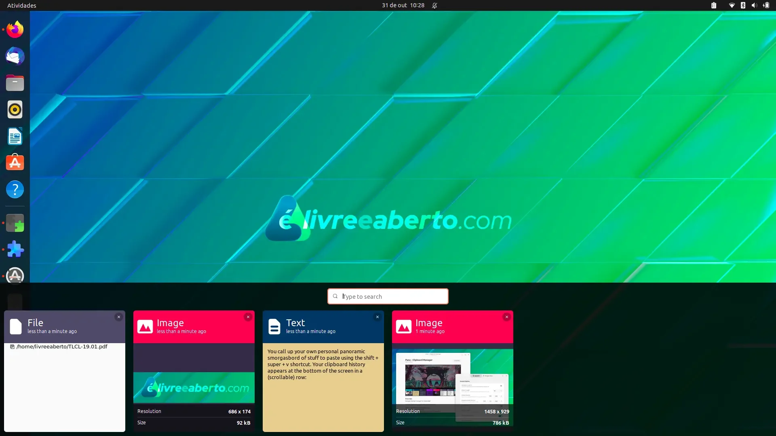Image resolution: width=776 pixels, height=436 pixels.
Task: Open Firefox from the dock
Action: (x=15, y=29)
